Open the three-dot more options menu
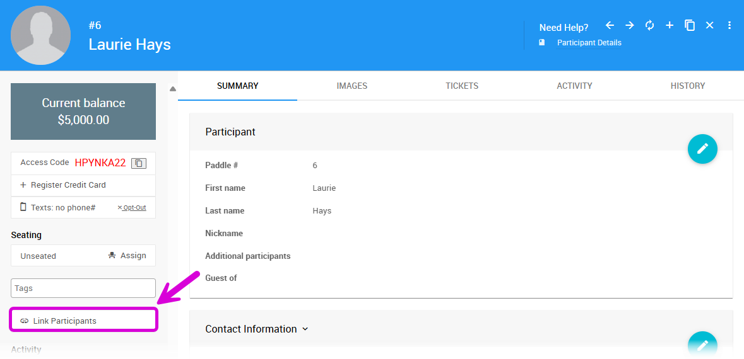The image size is (744, 359). coord(729,25)
